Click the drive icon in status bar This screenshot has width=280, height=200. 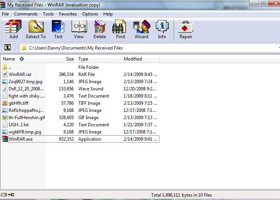click(3, 195)
